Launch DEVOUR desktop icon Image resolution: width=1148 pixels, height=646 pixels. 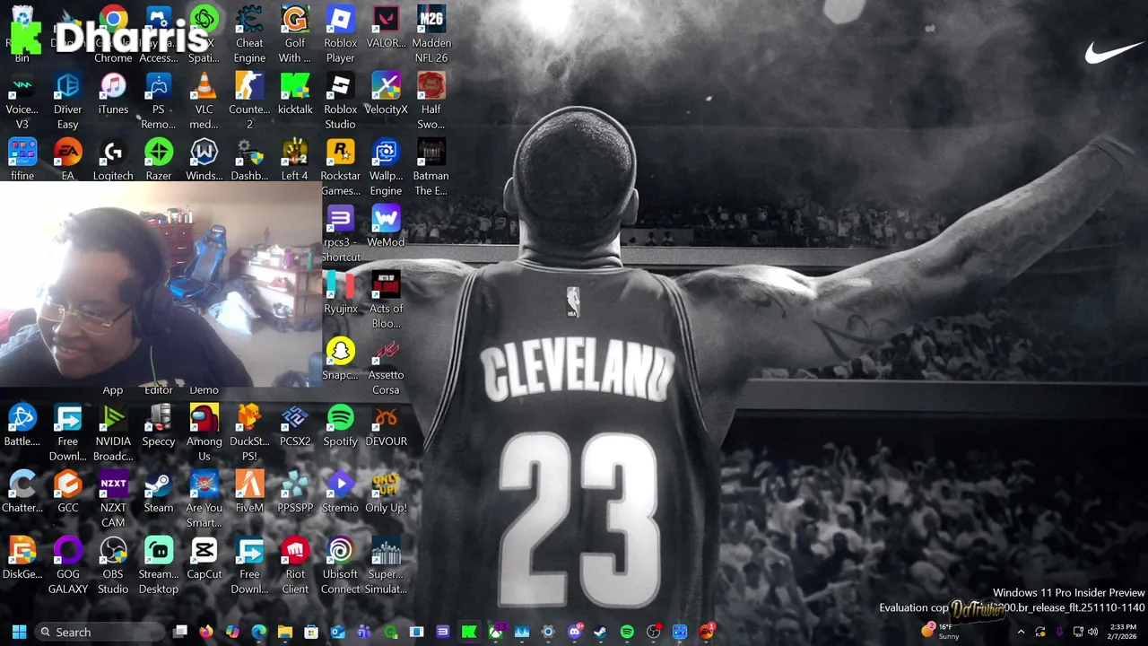point(387,425)
